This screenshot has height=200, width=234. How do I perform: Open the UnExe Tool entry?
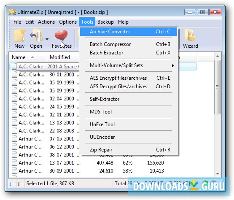pyautogui.click(x=129, y=124)
